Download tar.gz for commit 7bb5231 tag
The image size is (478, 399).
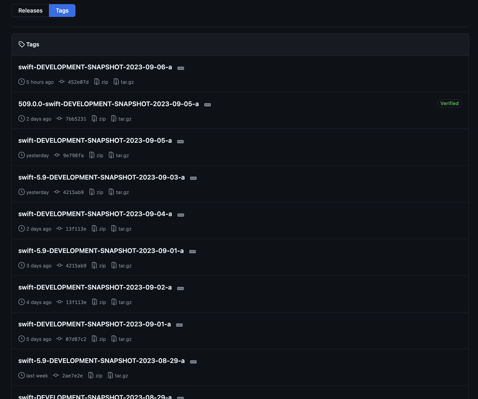(121, 119)
